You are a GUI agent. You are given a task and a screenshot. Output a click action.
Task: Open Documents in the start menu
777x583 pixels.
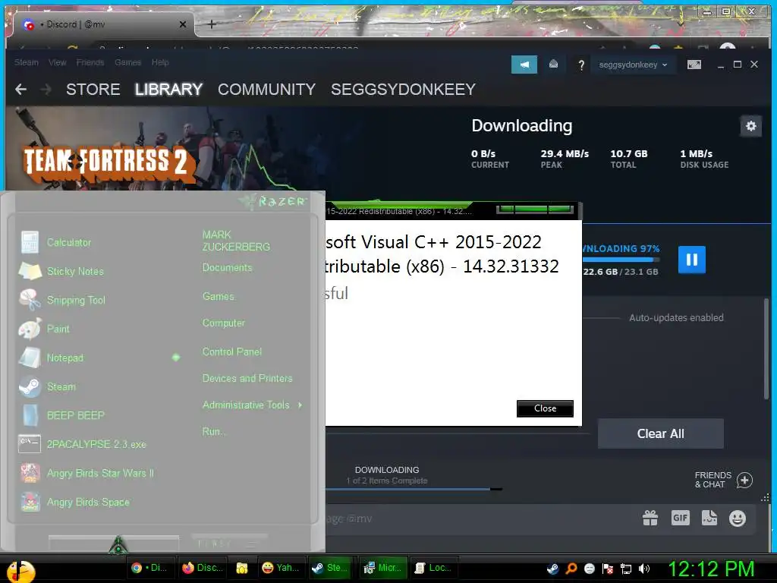pyautogui.click(x=227, y=268)
